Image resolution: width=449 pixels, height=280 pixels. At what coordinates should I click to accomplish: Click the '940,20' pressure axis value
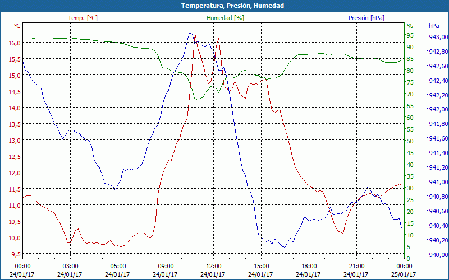click(438, 240)
